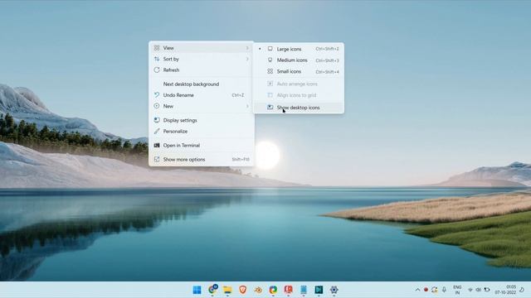
Task: Toggle Auto arrange icons
Action: 299,84
